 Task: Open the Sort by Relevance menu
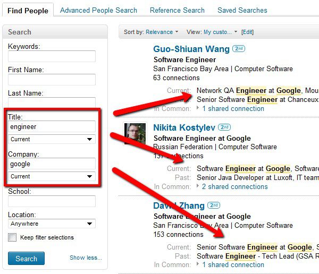point(163,32)
